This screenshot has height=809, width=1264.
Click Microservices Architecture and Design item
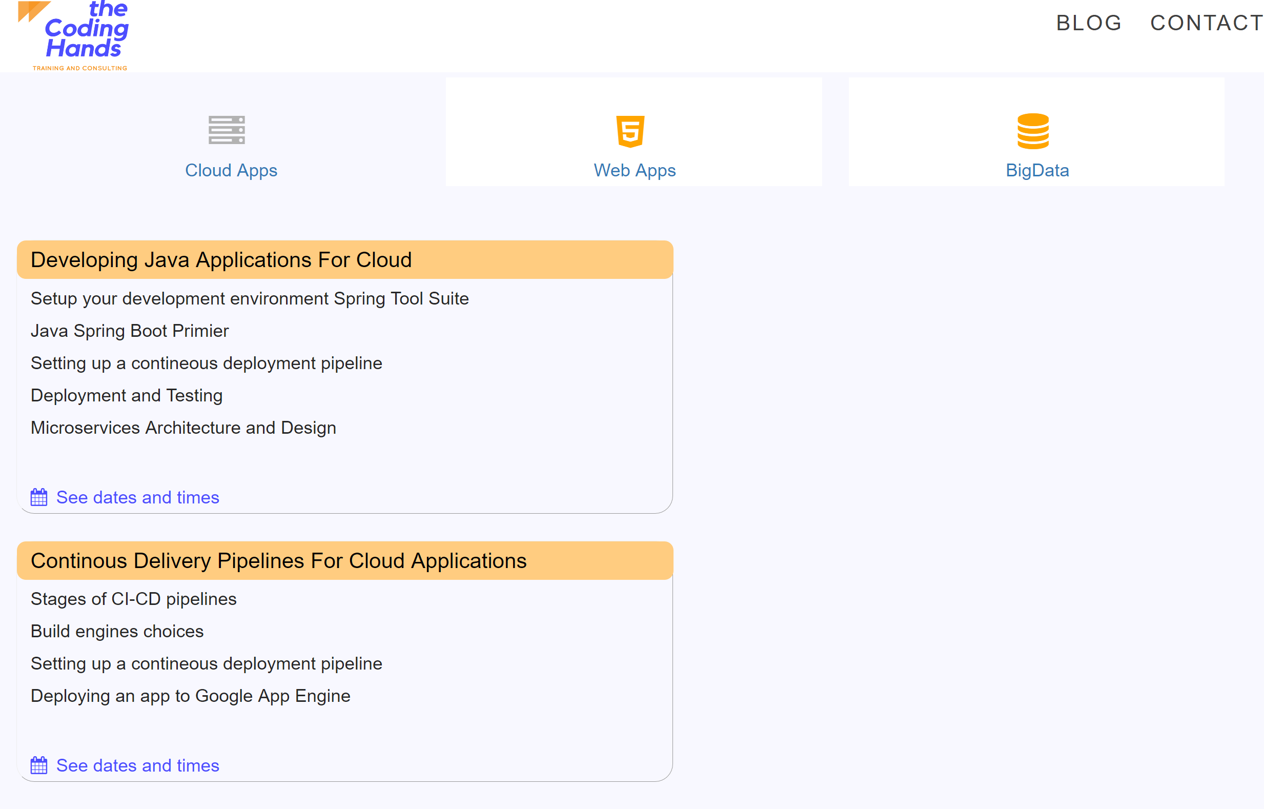[184, 428]
